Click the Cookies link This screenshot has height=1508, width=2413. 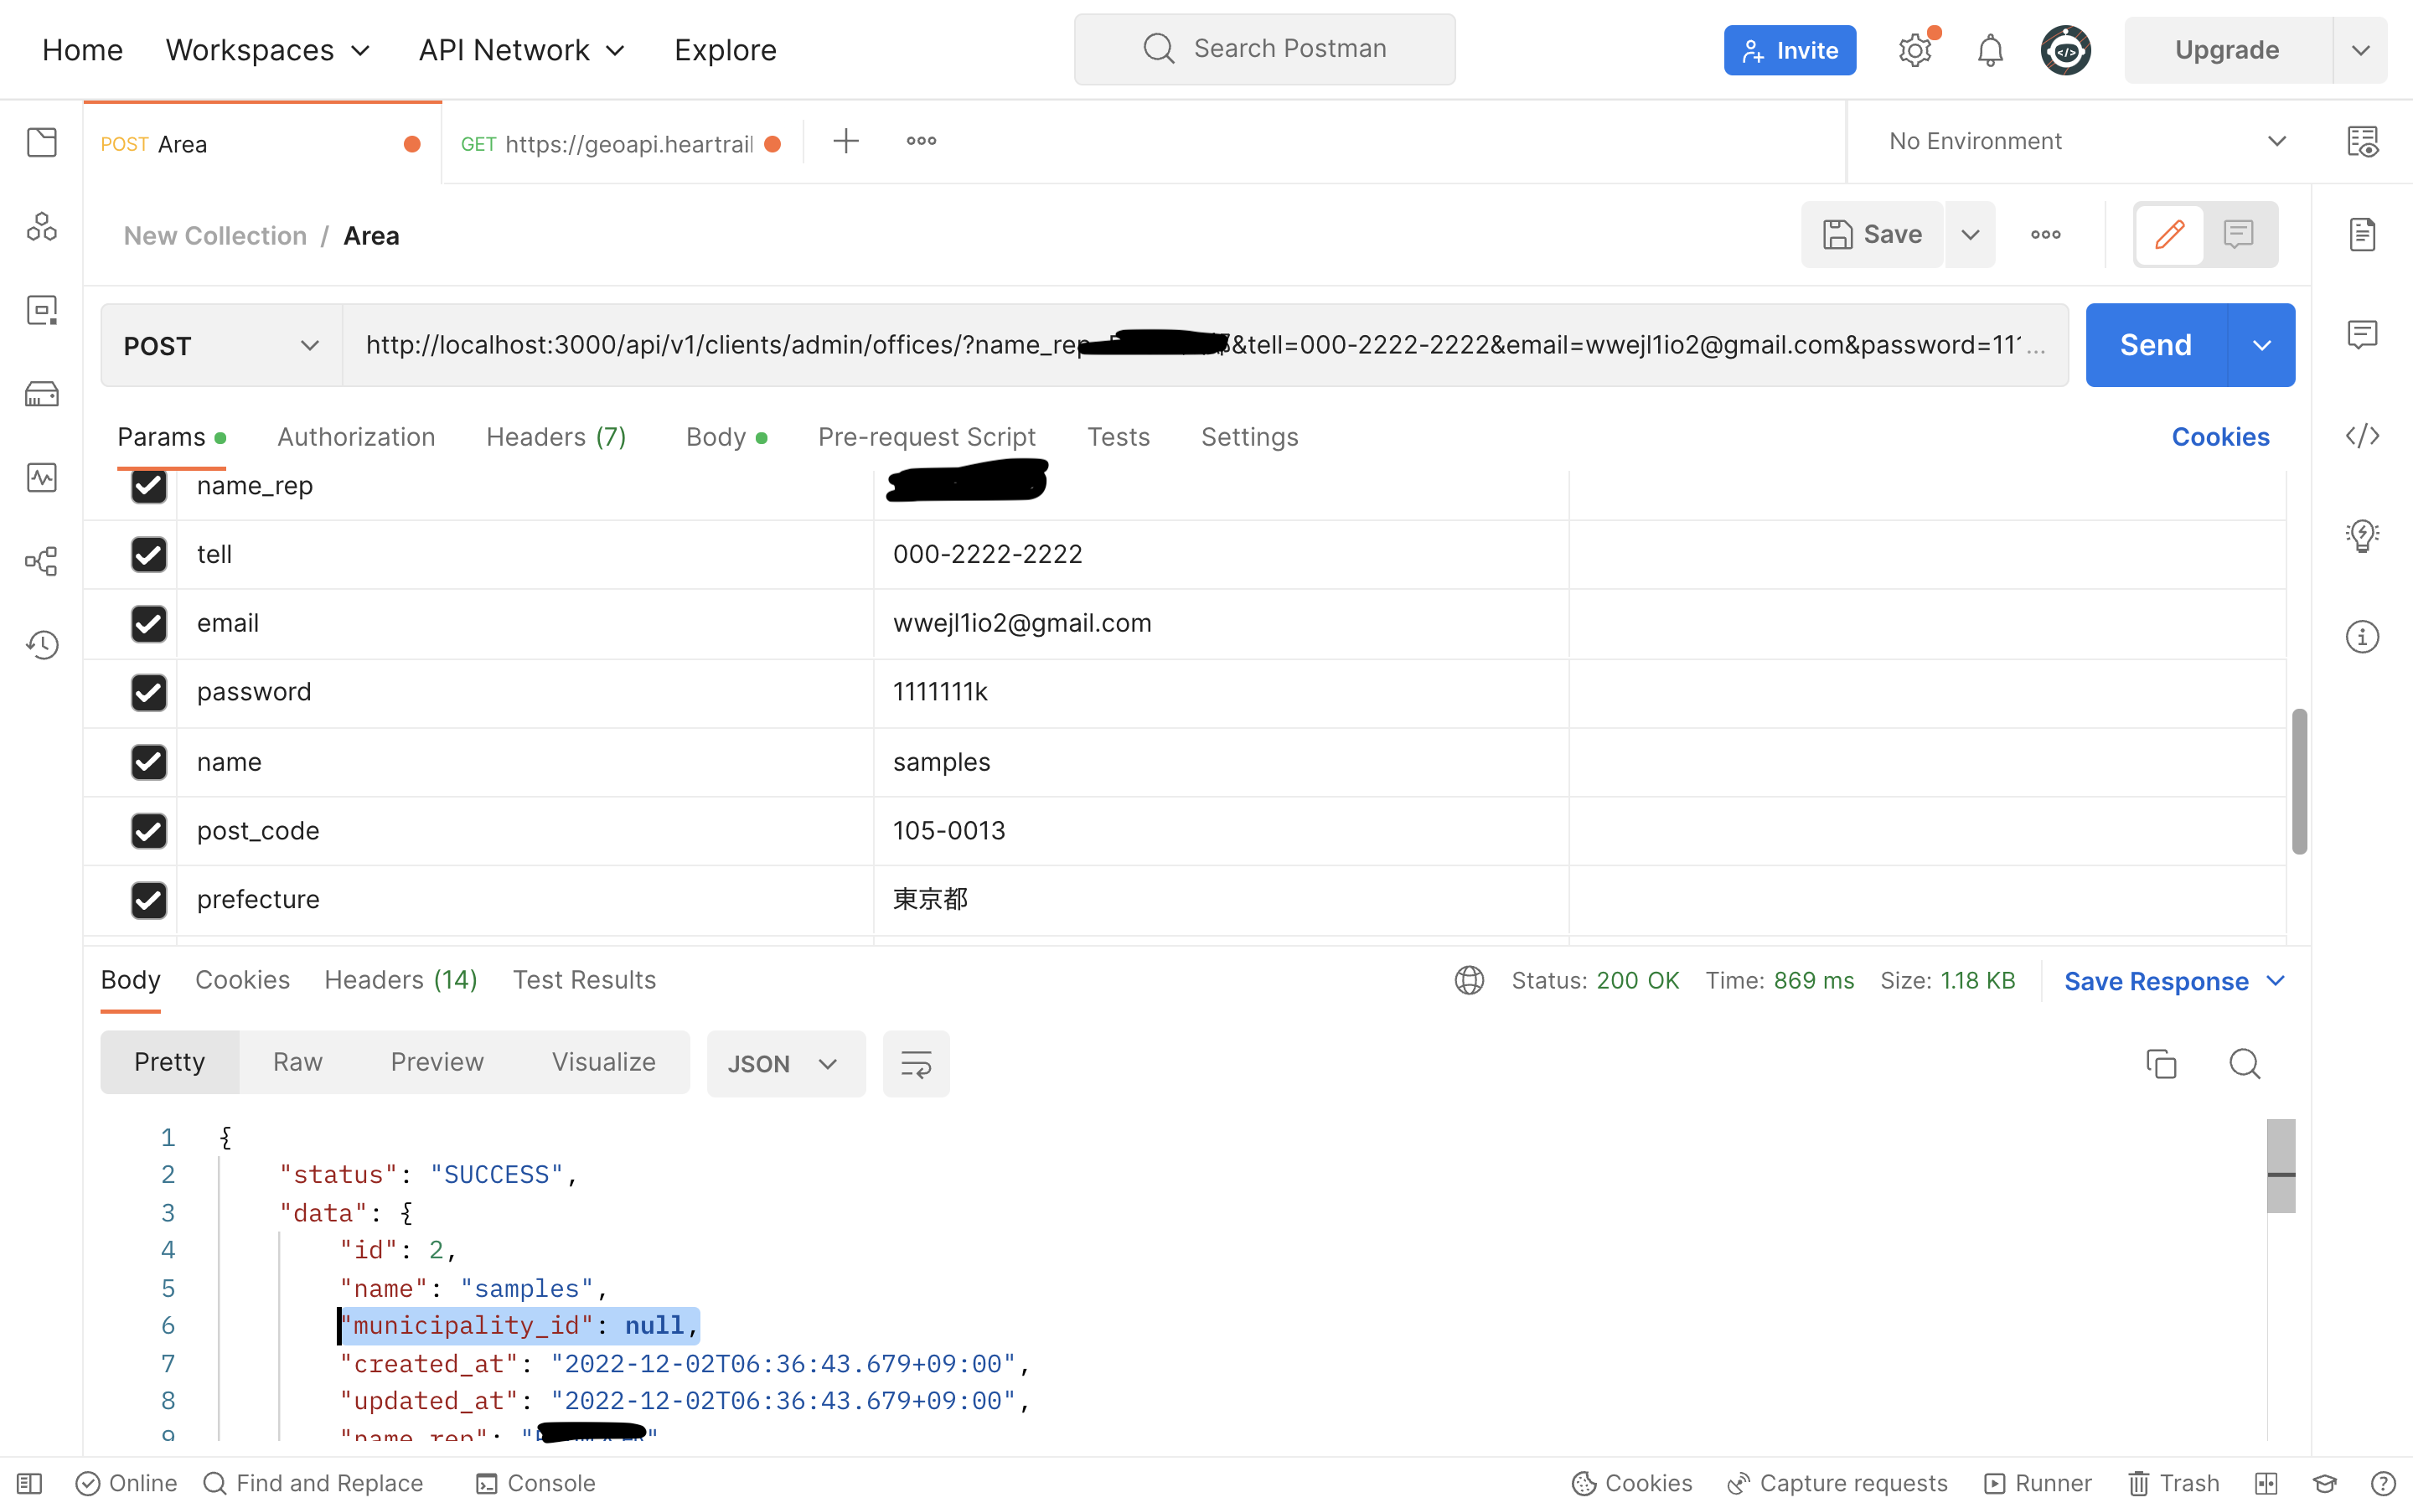(x=2219, y=436)
